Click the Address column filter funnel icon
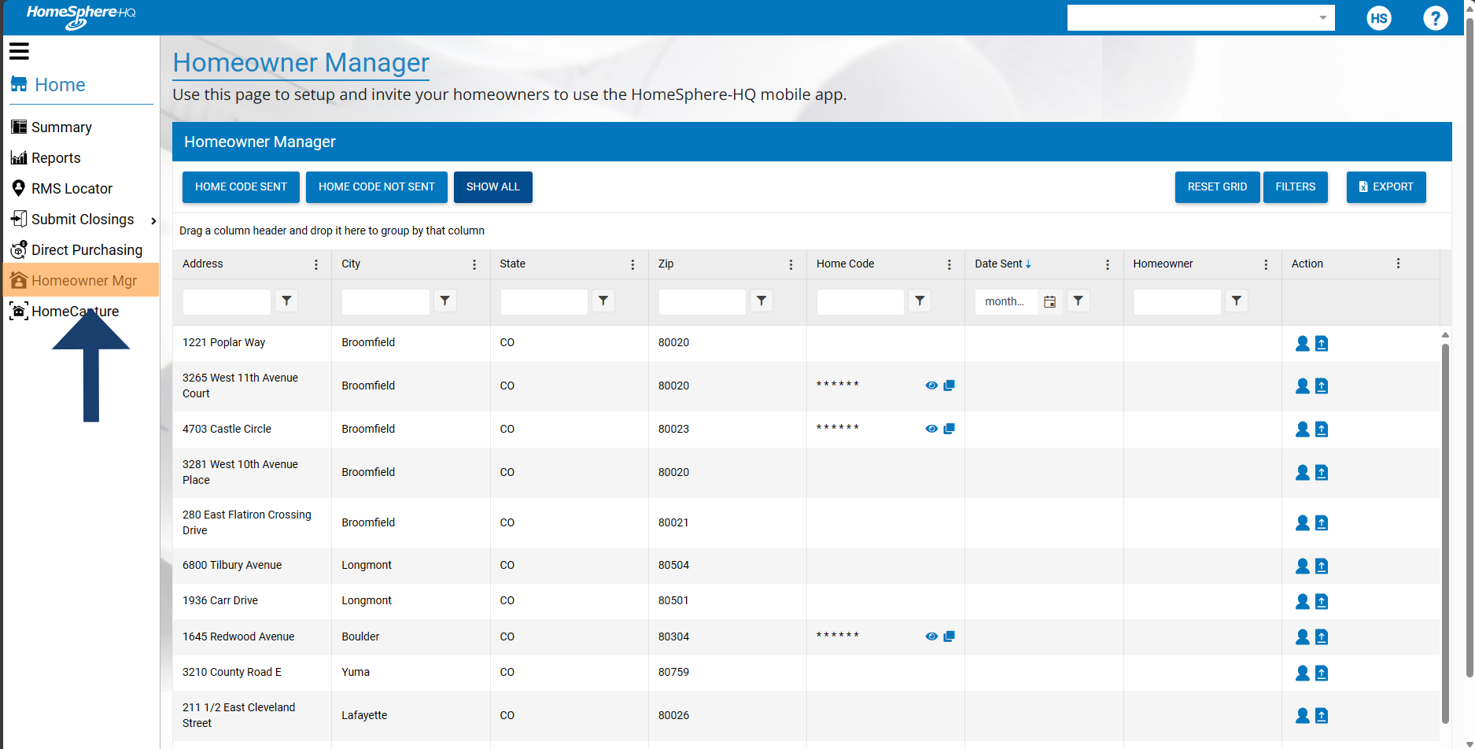The image size is (1475, 749). [x=287, y=301]
